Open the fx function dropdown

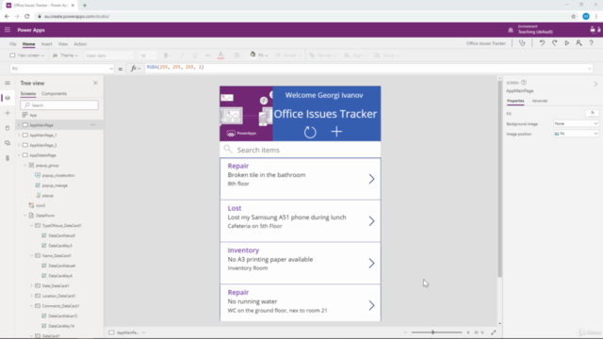click(136, 69)
